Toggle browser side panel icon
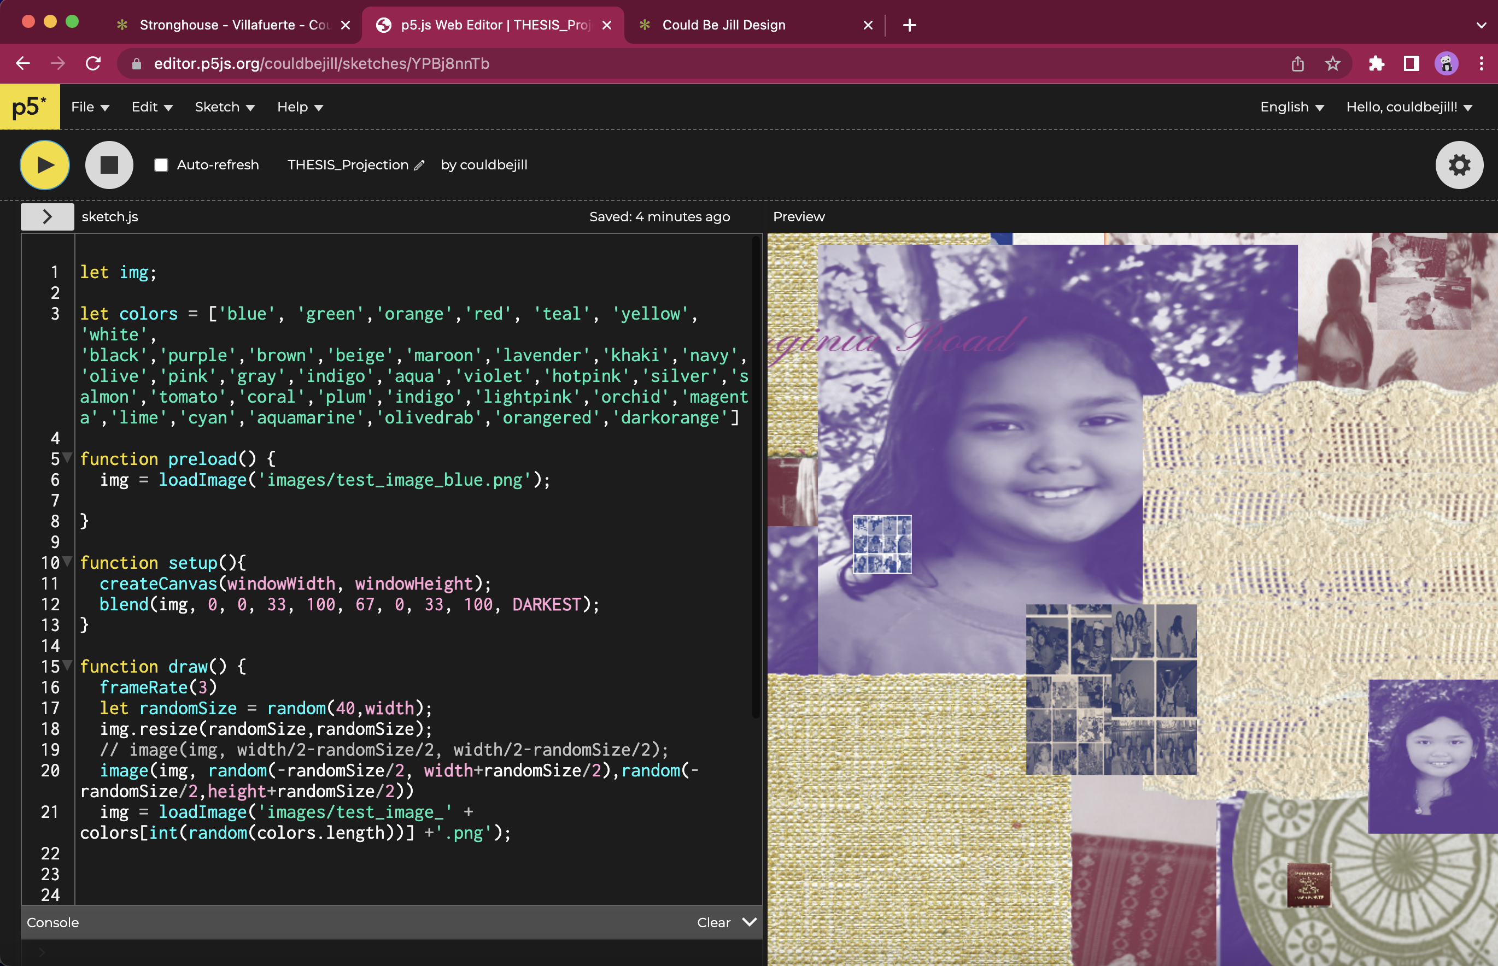This screenshot has width=1498, height=966. (x=1411, y=63)
